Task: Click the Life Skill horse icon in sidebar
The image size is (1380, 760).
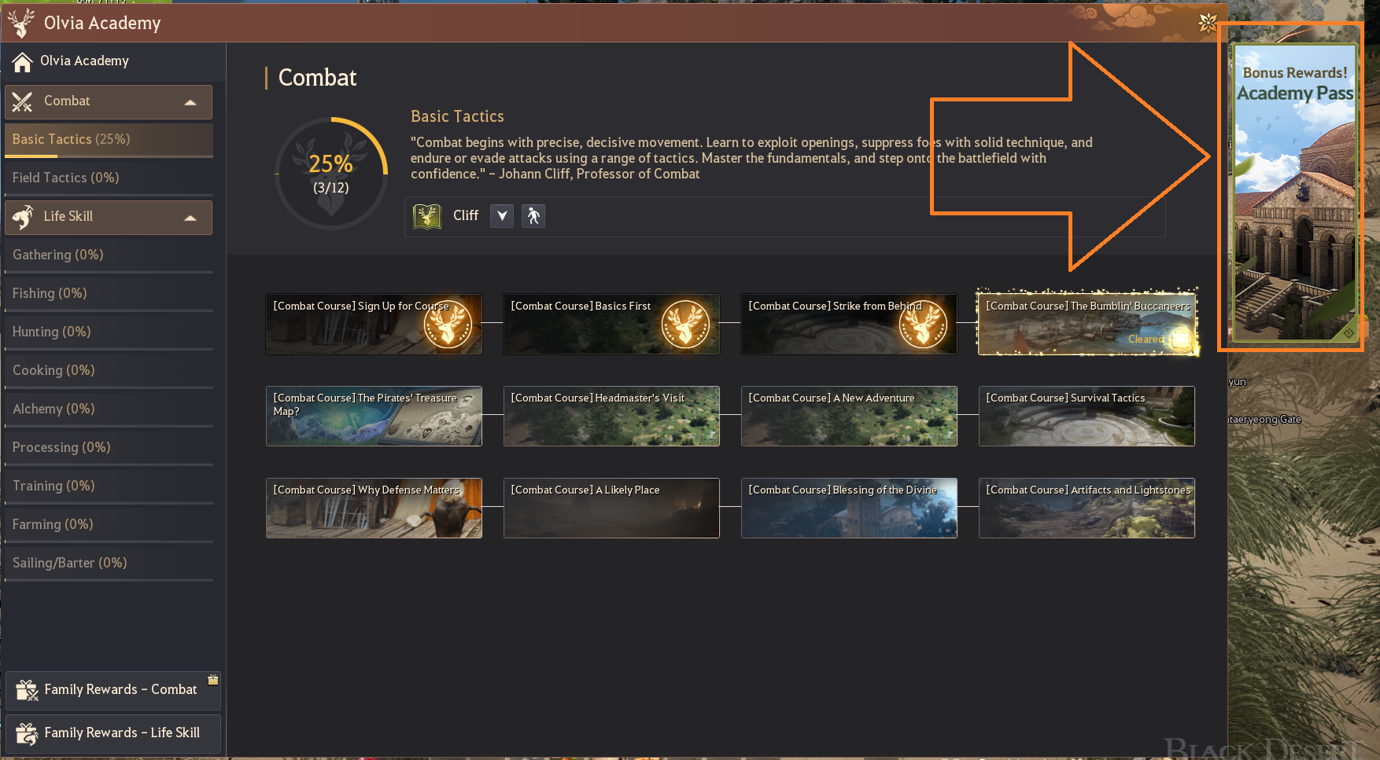Action: pyautogui.click(x=21, y=217)
